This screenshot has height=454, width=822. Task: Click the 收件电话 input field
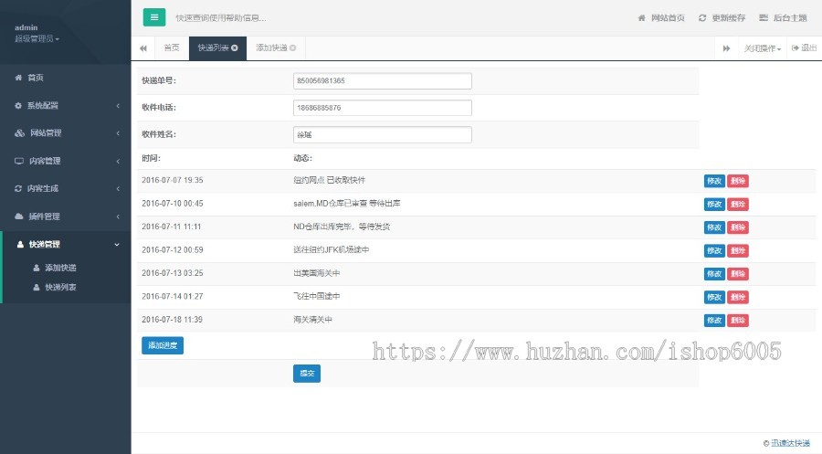click(382, 108)
